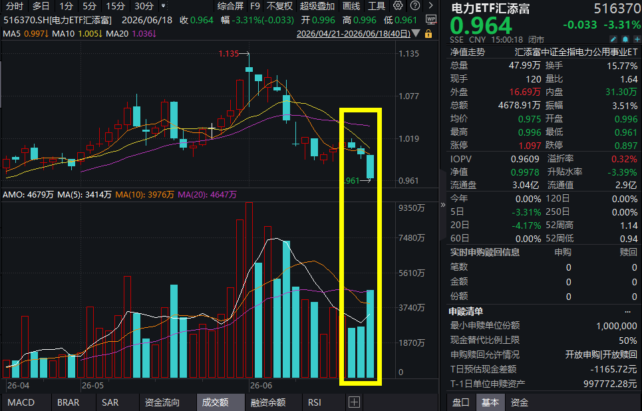Open 净值走势 net value trend link
The width and height of the screenshot is (642, 411).
[x=468, y=52]
